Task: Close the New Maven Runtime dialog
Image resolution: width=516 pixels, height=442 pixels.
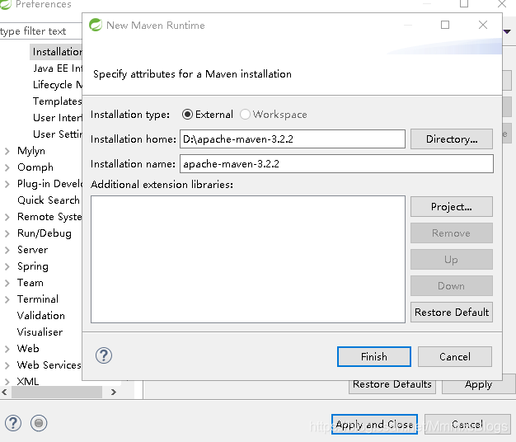Action: 483,25
